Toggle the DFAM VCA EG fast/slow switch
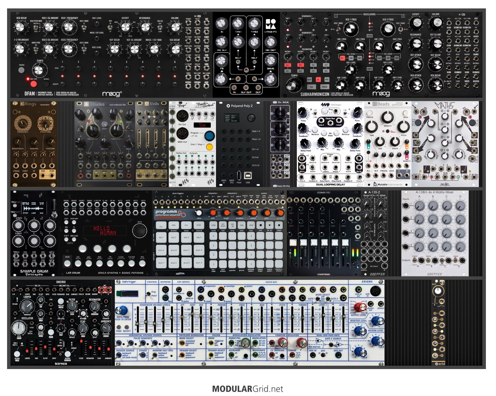The image size is (496, 396). pos(160,27)
